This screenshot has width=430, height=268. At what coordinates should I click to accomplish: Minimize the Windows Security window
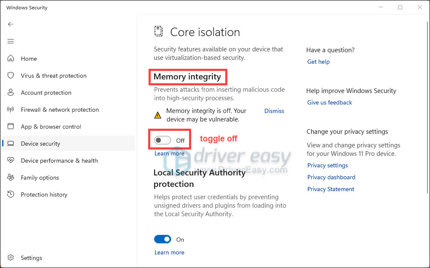381,7
